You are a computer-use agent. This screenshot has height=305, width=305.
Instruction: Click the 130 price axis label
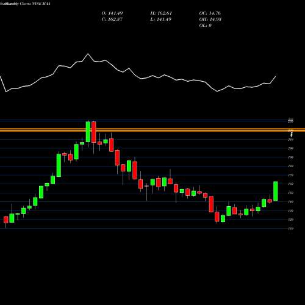pos(290,210)
